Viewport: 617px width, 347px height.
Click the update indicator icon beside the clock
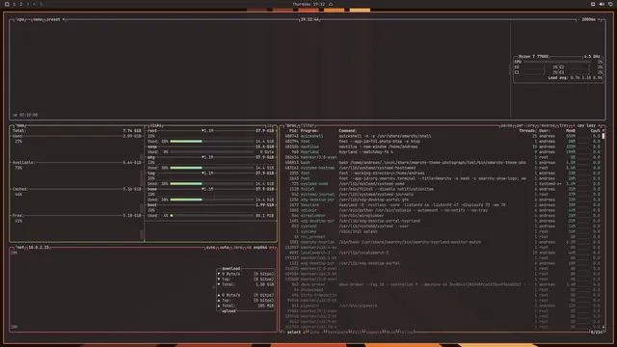tap(331, 4)
